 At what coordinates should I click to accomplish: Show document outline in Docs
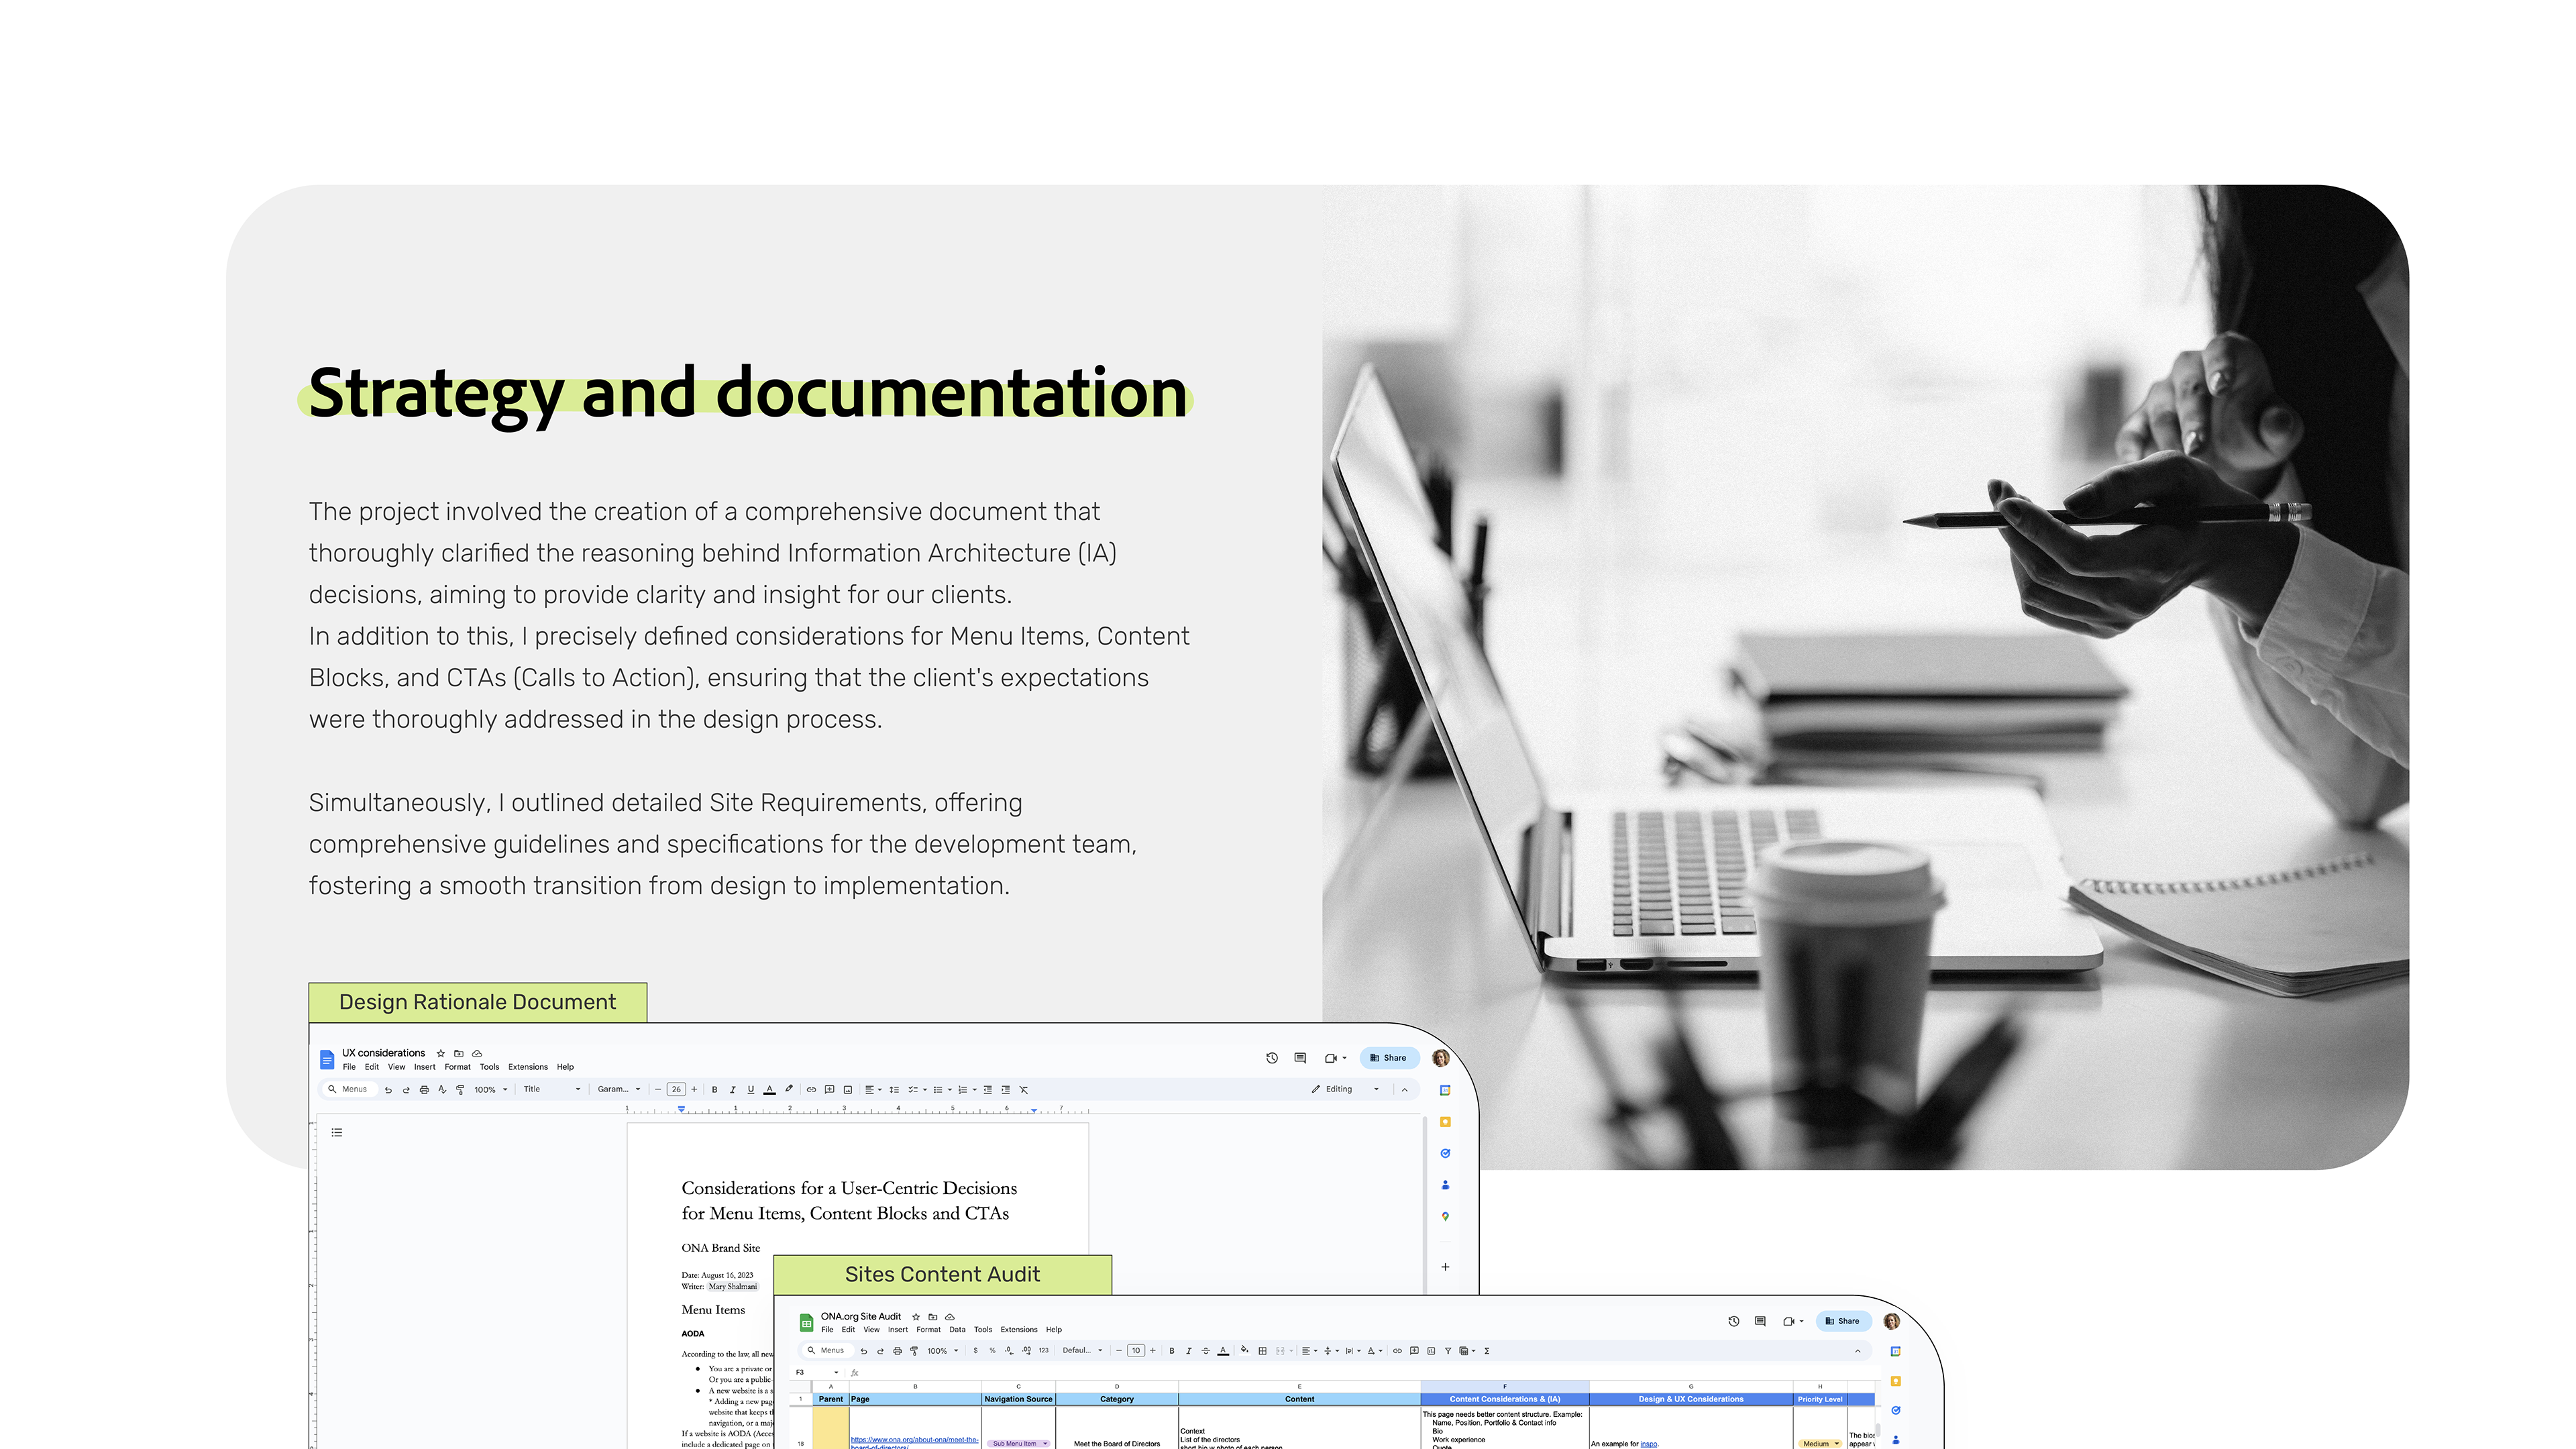(x=337, y=1132)
